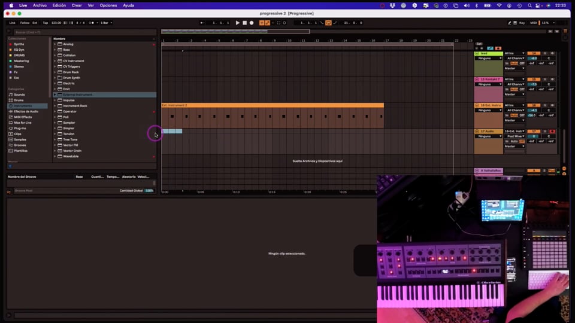This screenshot has height=323, width=575.
Task: Open the Ayuda menu
Action: pyautogui.click(x=128, y=5)
